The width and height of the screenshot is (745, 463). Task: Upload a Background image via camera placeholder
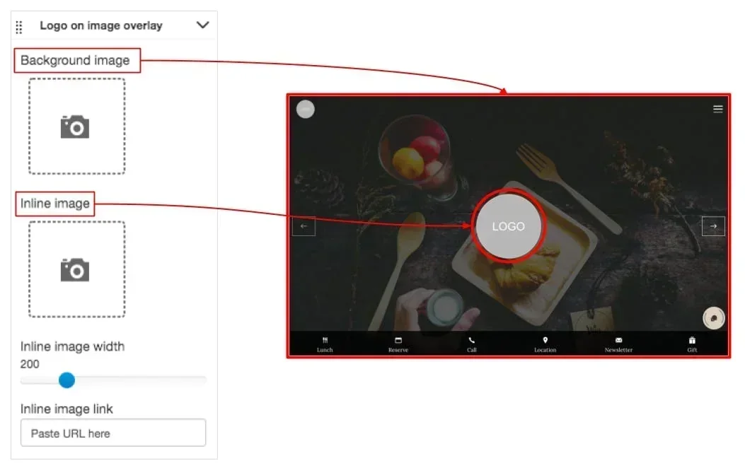click(x=77, y=127)
